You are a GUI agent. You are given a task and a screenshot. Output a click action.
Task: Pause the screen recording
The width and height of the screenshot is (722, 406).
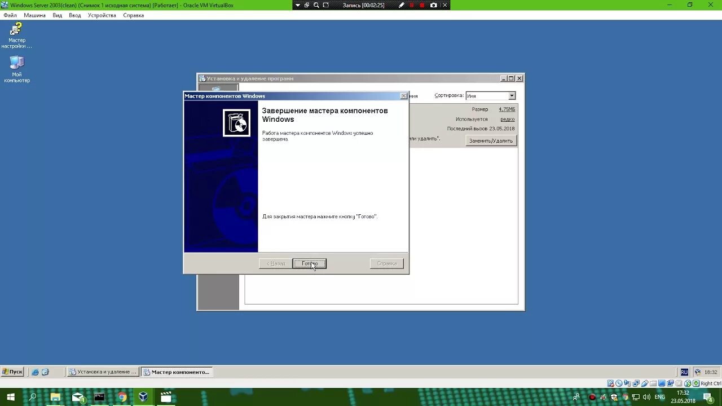(412, 5)
